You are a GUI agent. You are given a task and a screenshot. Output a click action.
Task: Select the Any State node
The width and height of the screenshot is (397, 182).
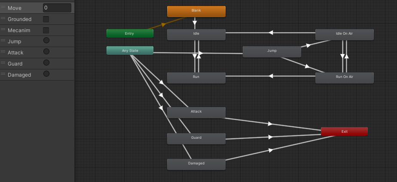pos(130,51)
